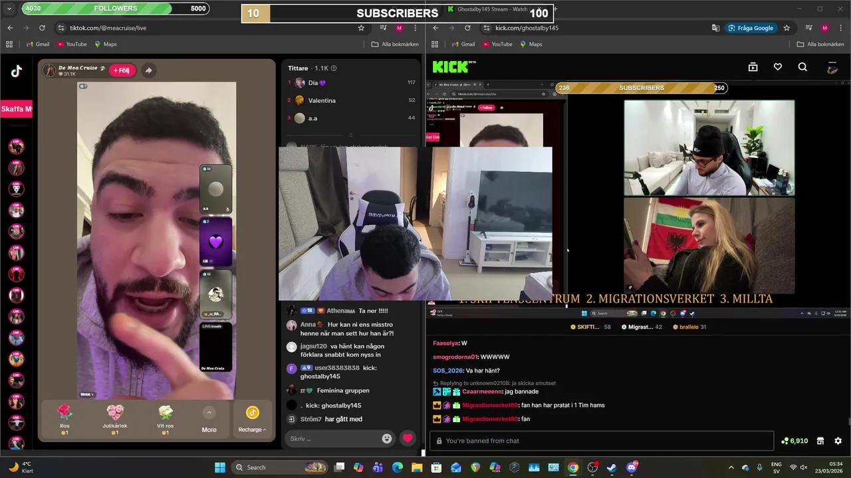Image resolution: width=851 pixels, height=478 pixels.
Task: Share the De Mea Cruise livestream
Action: (x=148, y=70)
